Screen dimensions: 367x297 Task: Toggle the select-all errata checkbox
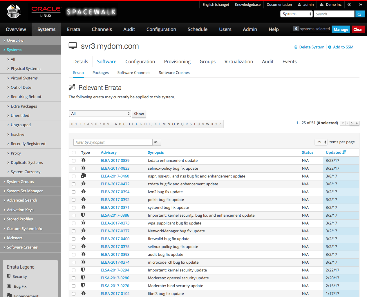74,153
